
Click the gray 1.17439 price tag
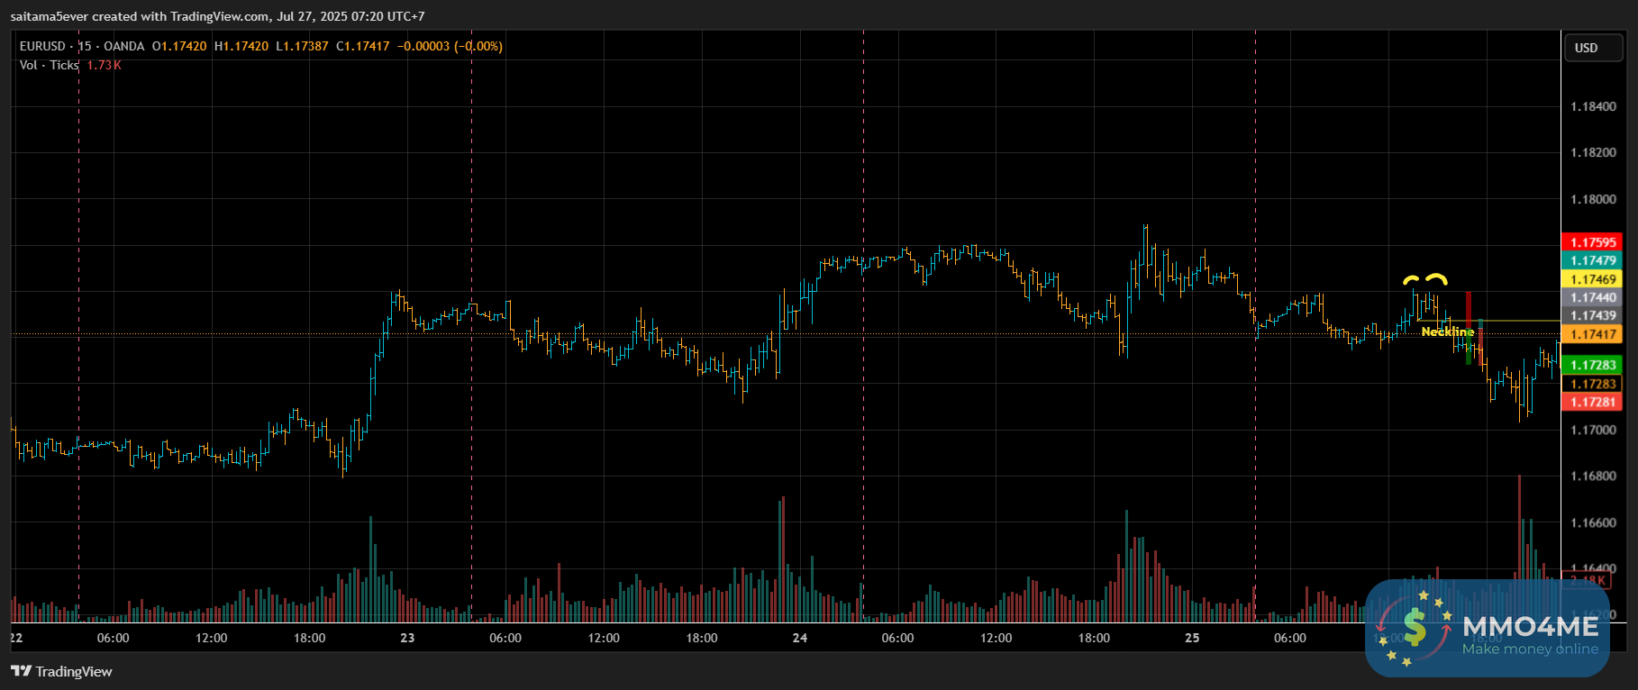pyautogui.click(x=1592, y=315)
